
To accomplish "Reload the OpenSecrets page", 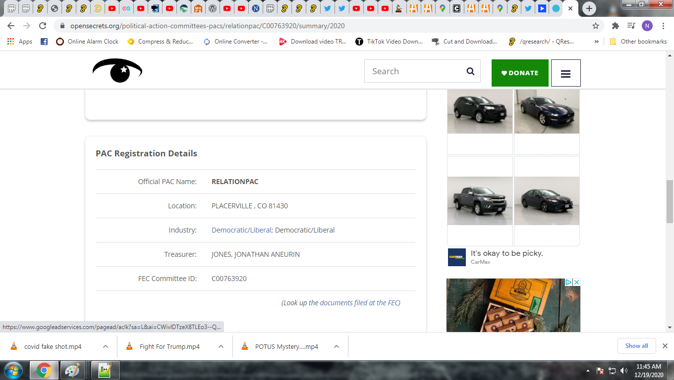I will point(43,26).
